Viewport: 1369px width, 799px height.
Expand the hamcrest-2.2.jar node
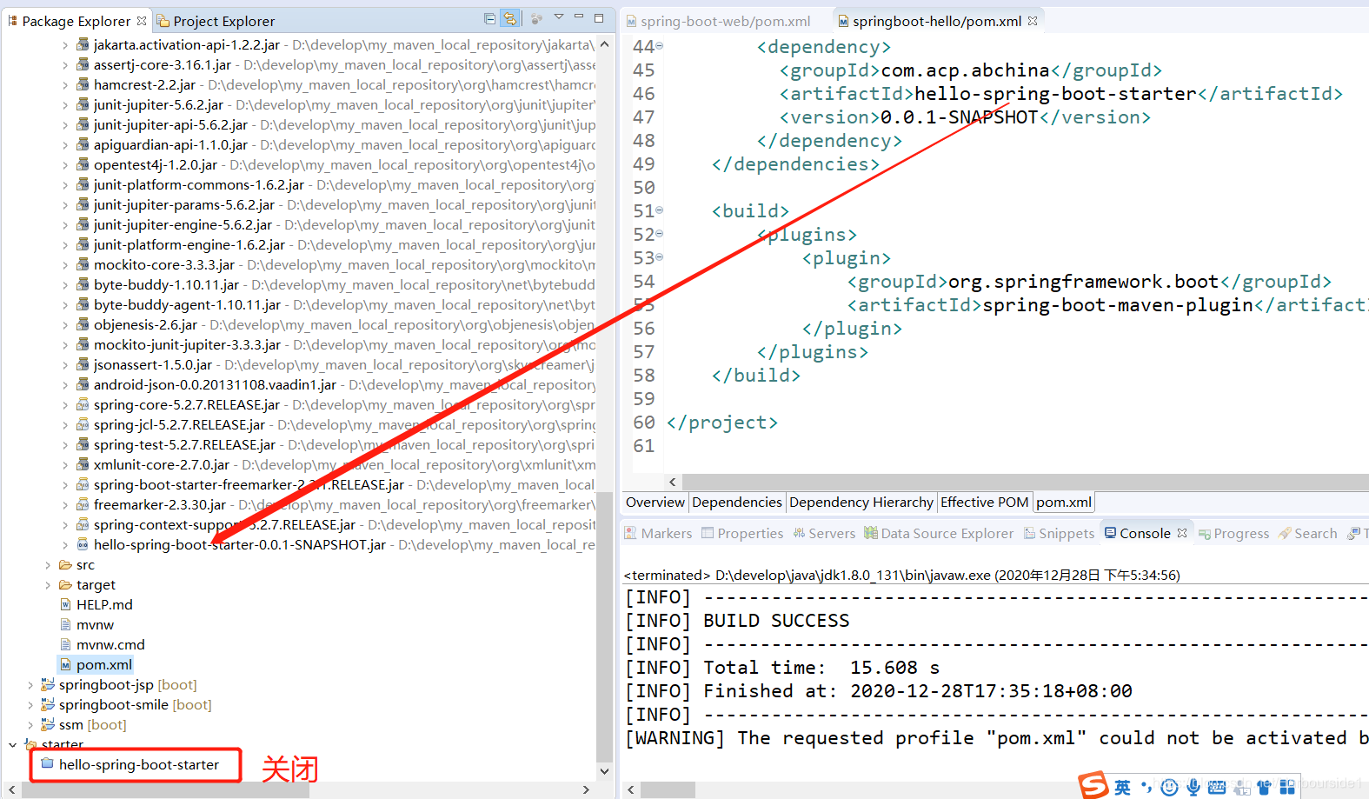pyautogui.click(x=65, y=85)
